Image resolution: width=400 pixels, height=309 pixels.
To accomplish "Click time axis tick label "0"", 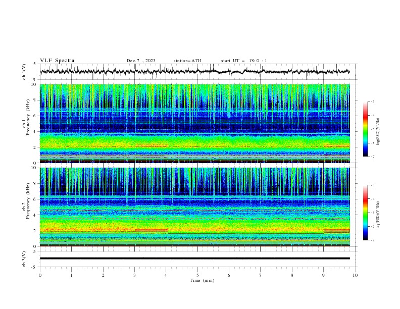I will [x=40, y=275].
